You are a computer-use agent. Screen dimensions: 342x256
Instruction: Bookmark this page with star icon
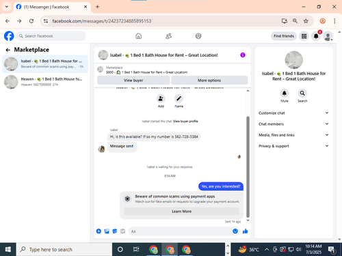click(306, 21)
